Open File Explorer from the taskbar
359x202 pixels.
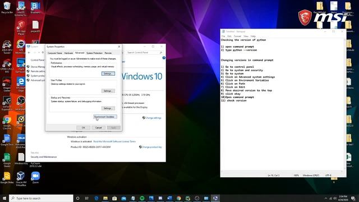tap(105, 198)
